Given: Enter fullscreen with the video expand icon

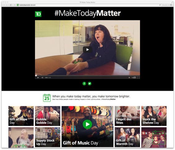Looking at the screenshot, I should 138,77.
